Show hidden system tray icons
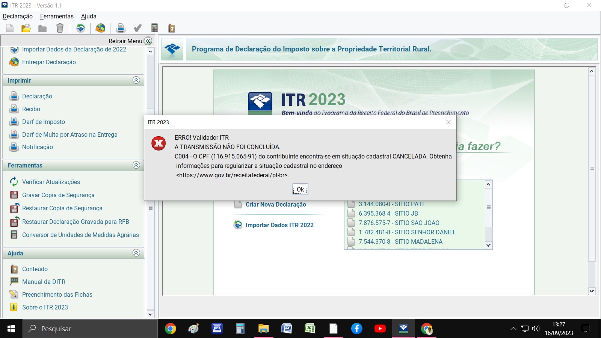This screenshot has height=338, width=601. tap(513, 329)
